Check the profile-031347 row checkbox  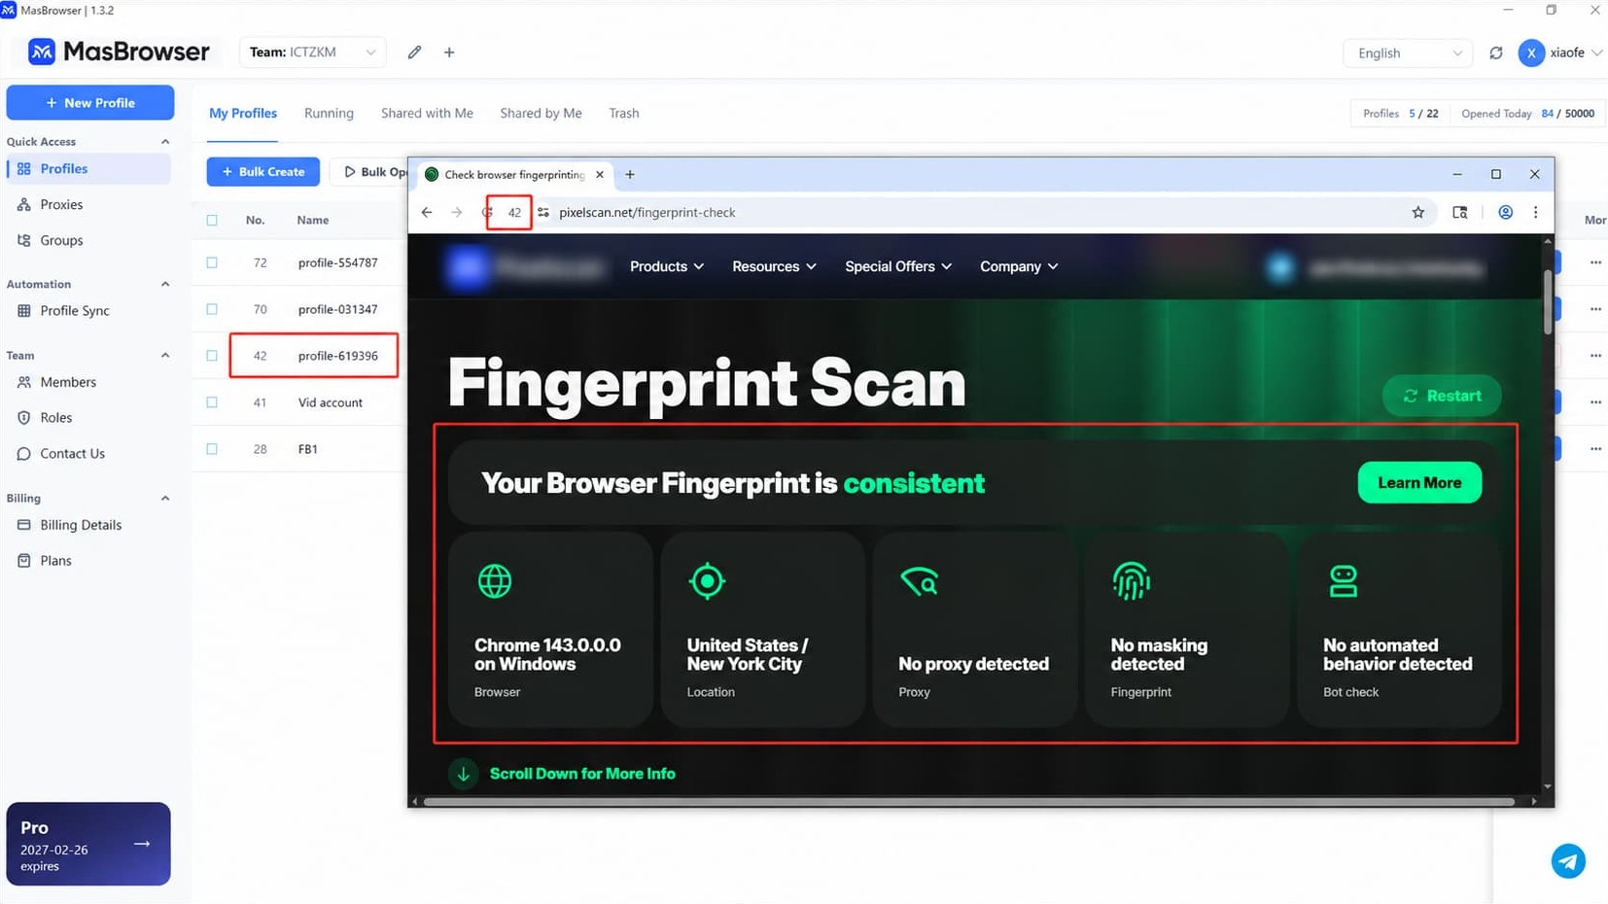click(212, 309)
